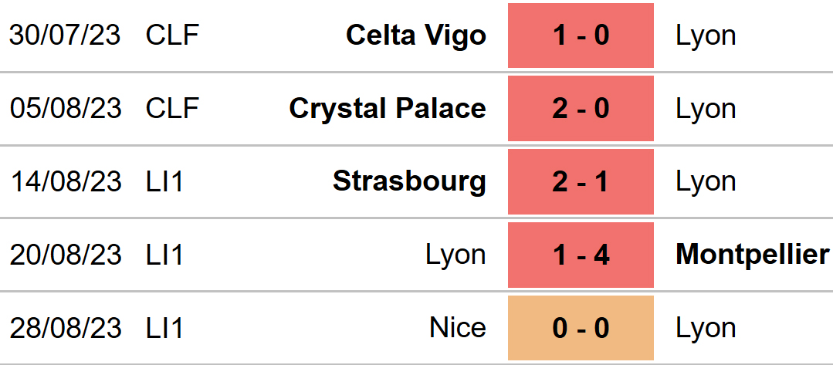This screenshot has height=365, width=833.
Task: Click CLF label in Celta Vigo row
Action: 172,35
